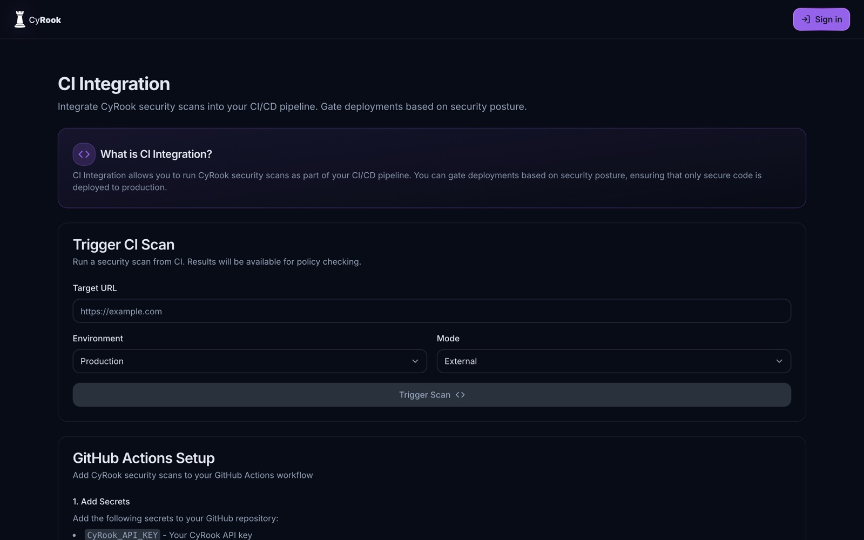Click the CyRook chess rook logo icon
This screenshot has height=540, width=864.
click(x=20, y=19)
